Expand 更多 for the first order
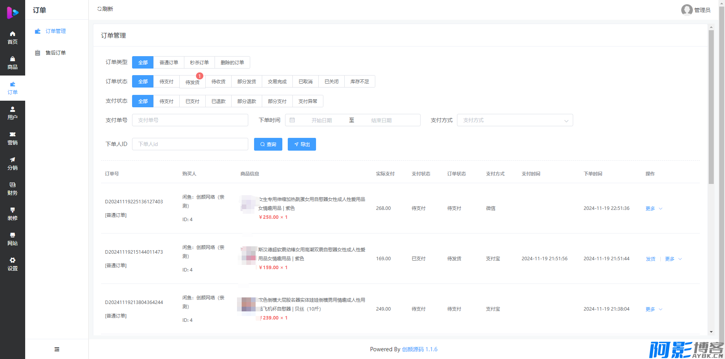Screen dimensions: 725x359 pyautogui.click(x=654, y=209)
